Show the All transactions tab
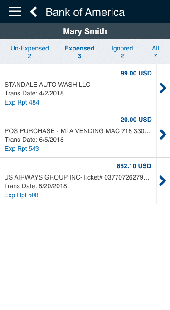 pyautogui.click(x=155, y=52)
